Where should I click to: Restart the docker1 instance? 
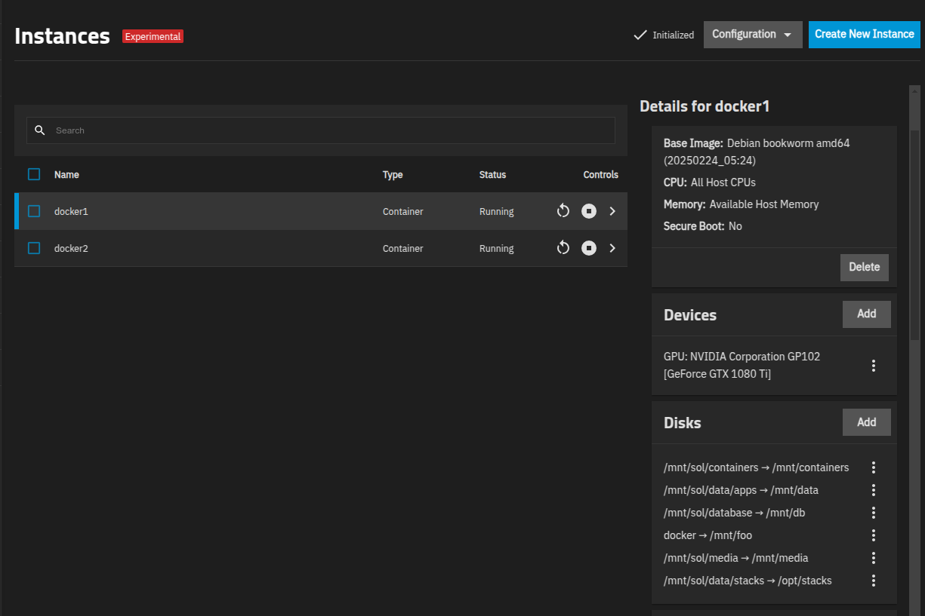pyautogui.click(x=563, y=211)
